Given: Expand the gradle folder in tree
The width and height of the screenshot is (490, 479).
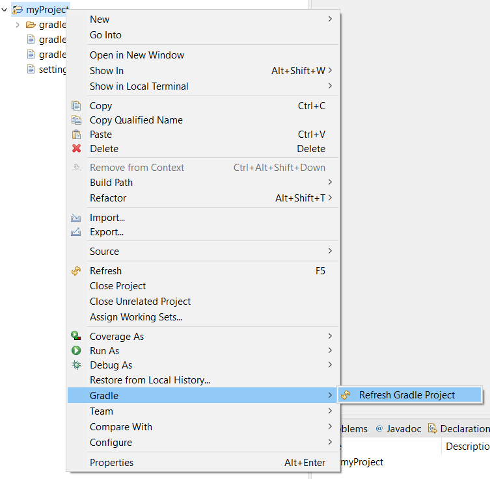Looking at the screenshot, I should point(18,25).
